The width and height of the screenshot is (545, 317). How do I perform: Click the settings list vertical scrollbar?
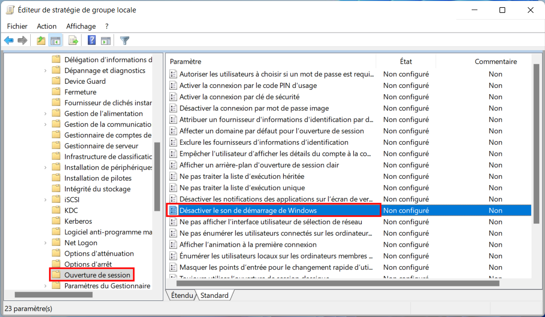pyautogui.click(x=536, y=144)
